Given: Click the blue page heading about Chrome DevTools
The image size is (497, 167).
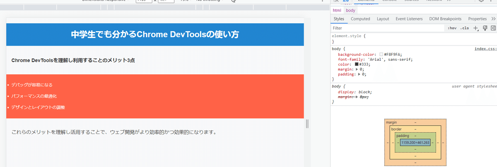Looking at the screenshot, I should (155, 35).
